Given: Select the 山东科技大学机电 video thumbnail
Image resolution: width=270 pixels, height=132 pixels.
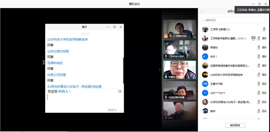Looking at the screenshot, I should point(179,49).
